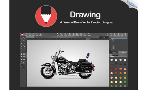Click the overlapping shapes tab under Properties

(x=117, y=55)
